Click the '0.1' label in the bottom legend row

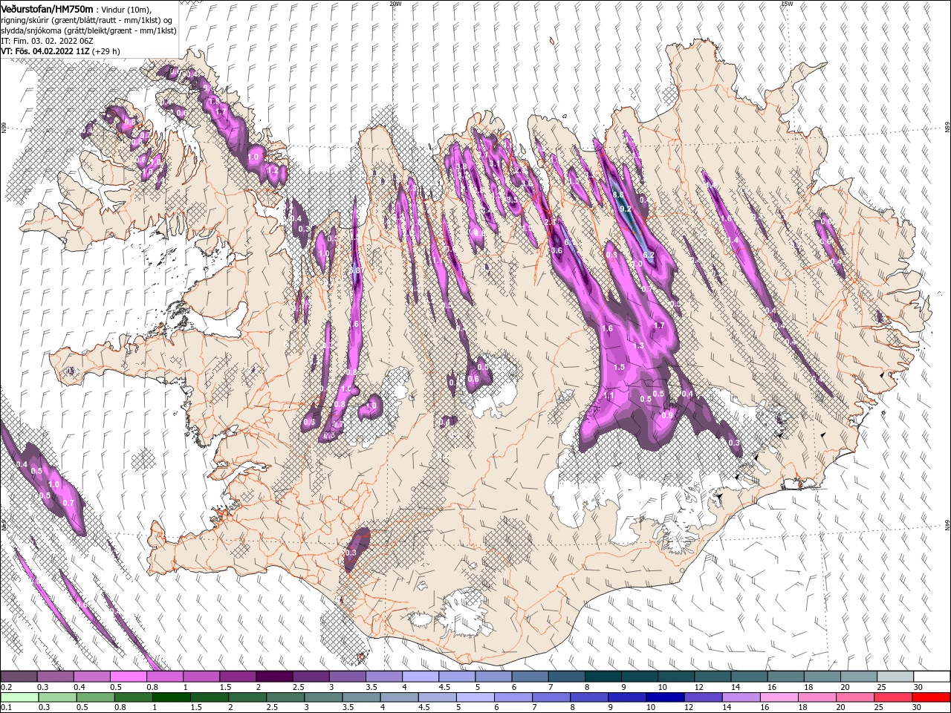point(5,708)
